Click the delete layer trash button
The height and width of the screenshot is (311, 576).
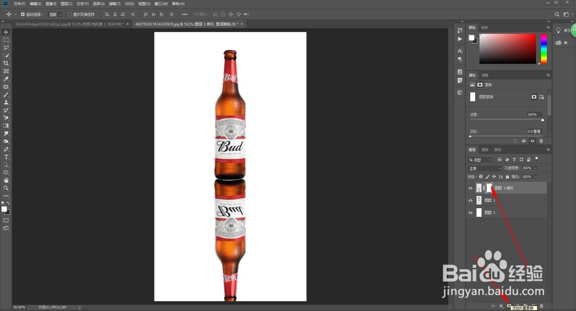pyautogui.click(x=541, y=306)
